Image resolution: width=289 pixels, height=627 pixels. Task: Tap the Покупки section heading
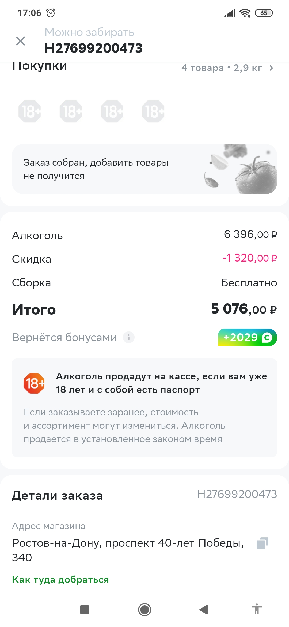(40, 66)
